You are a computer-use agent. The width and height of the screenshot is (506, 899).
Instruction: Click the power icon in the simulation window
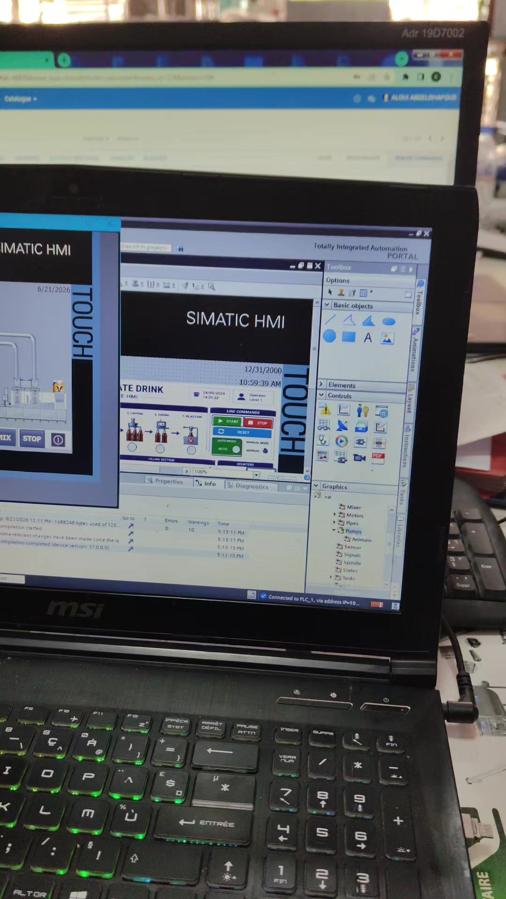[x=58, y=440]
